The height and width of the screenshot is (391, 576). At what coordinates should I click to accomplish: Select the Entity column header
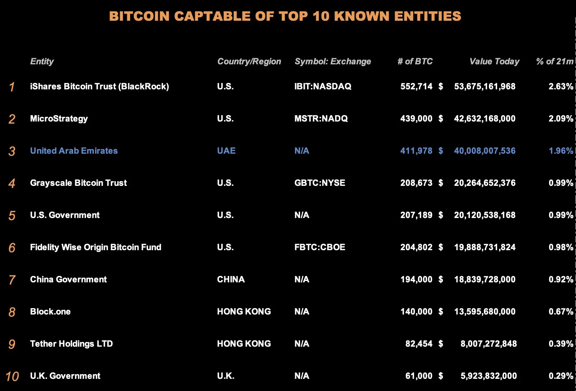coord(42,61)
